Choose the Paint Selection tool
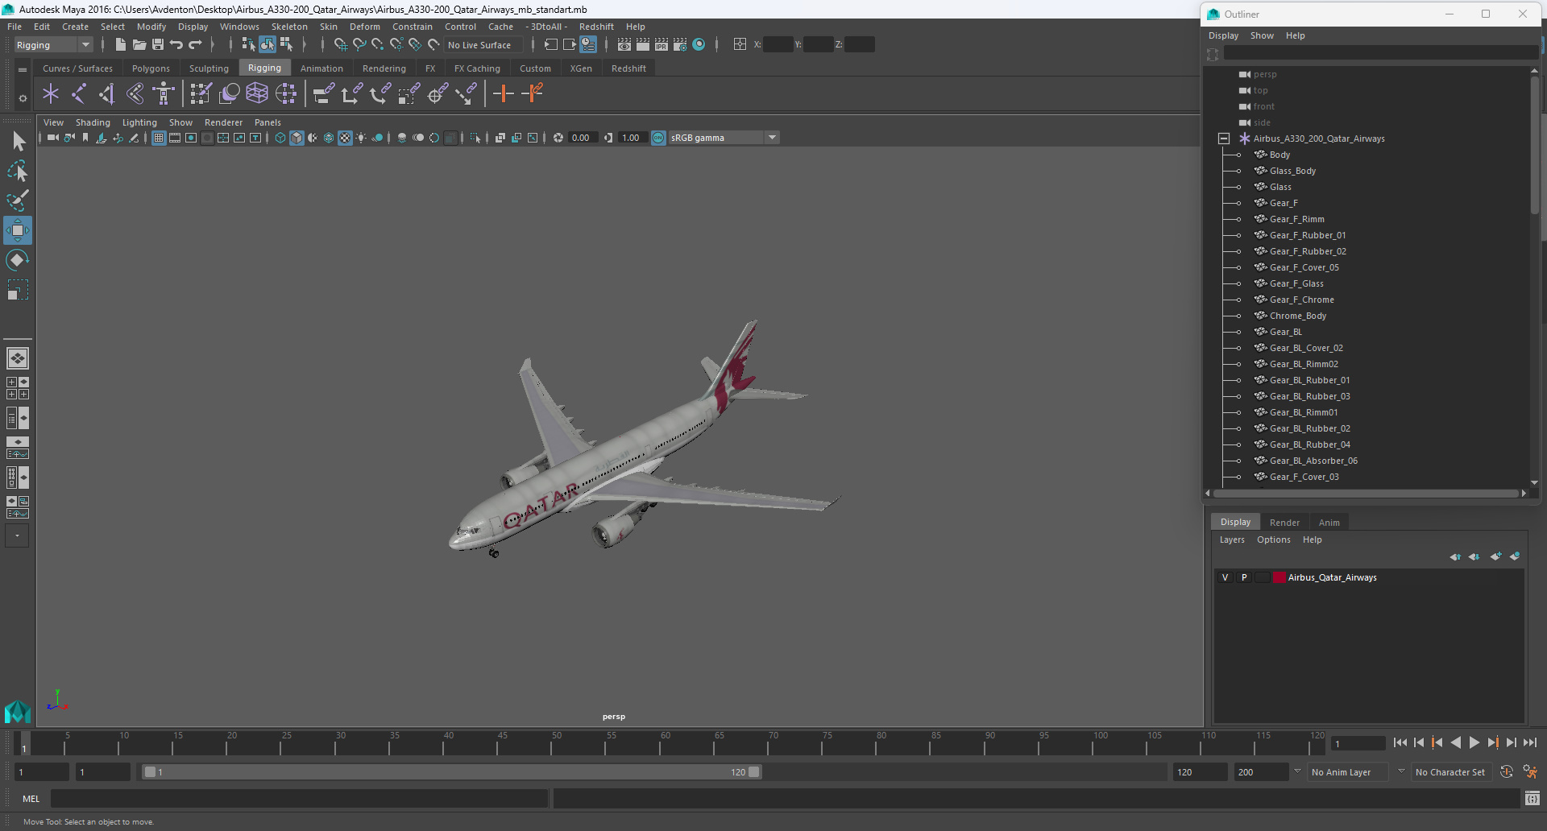The width and height of the screenshot is (1547, 831). 18,201
